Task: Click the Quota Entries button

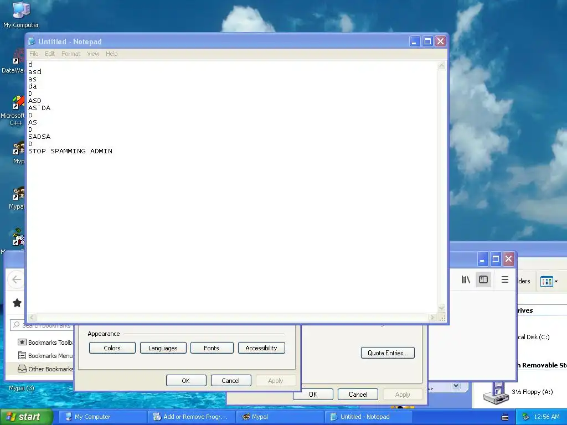Action: pos(388,353)
